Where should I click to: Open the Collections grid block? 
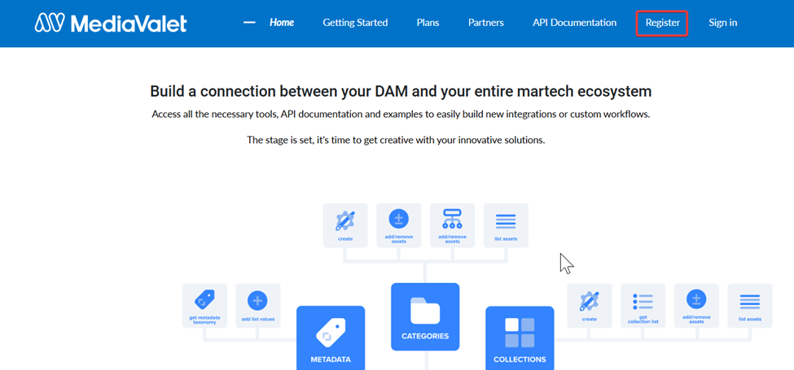click(520, 337)
